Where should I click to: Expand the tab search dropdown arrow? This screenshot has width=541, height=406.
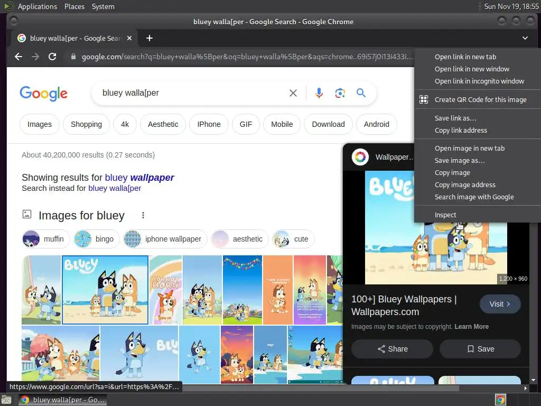click(x=525, y=38)
